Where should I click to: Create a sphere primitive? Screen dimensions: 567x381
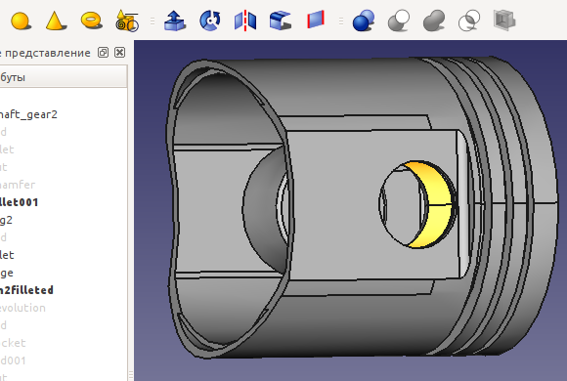point(21,21)
